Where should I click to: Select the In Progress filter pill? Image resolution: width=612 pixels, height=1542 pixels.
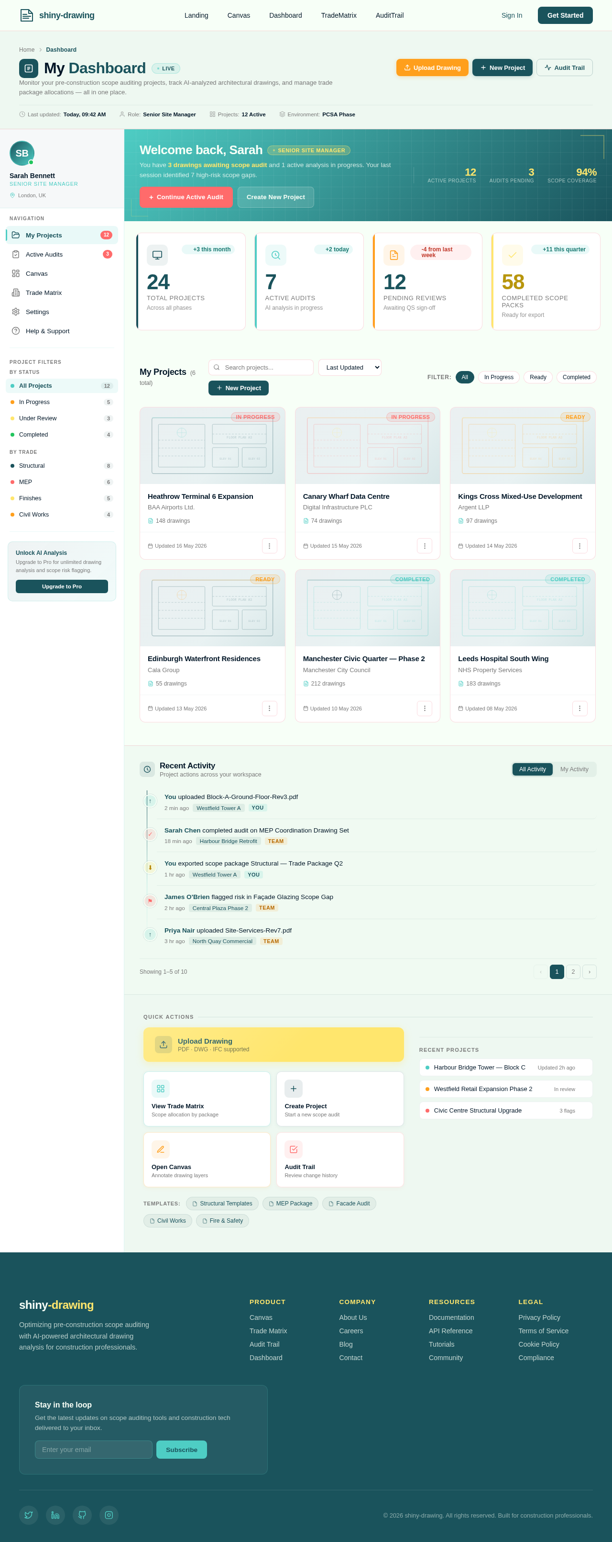click(x=498, y=377)
